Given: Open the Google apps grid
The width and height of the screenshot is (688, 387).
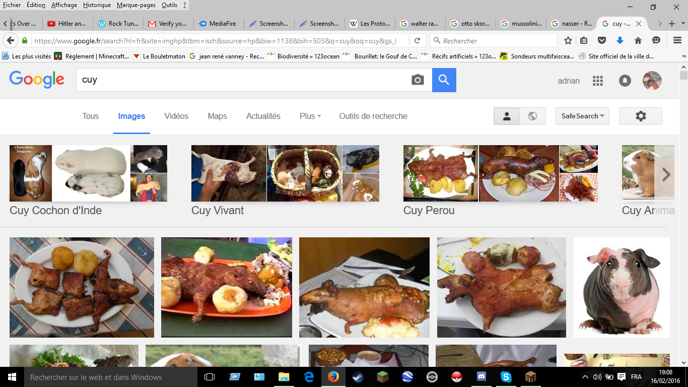Looking at the screenshot, I should (x=597, y=81).
